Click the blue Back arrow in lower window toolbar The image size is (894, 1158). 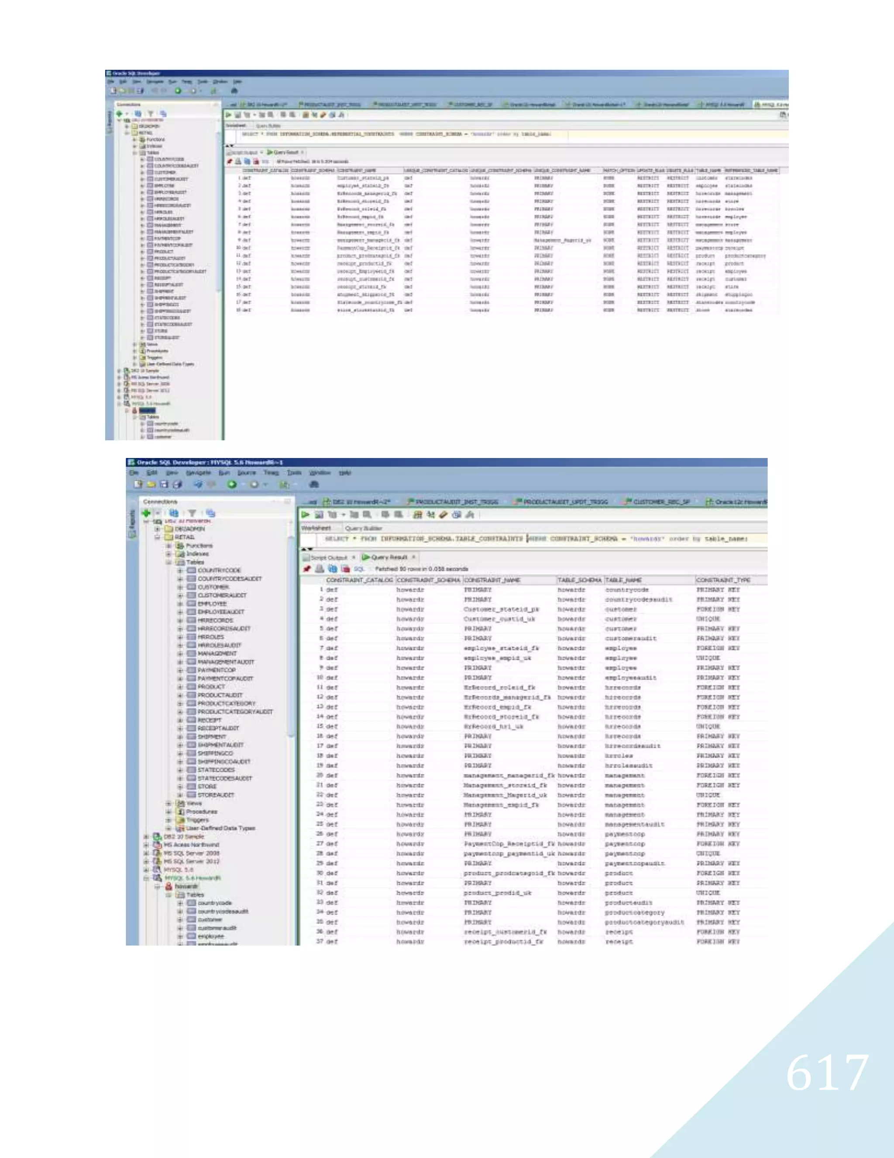[198, 484]
